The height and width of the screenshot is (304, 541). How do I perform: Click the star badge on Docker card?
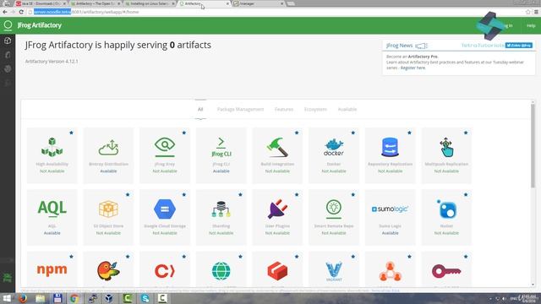pyautogui.click(x=353, y=133)
